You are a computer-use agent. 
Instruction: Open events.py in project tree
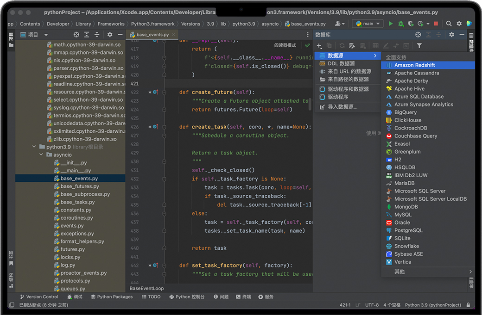72,226
